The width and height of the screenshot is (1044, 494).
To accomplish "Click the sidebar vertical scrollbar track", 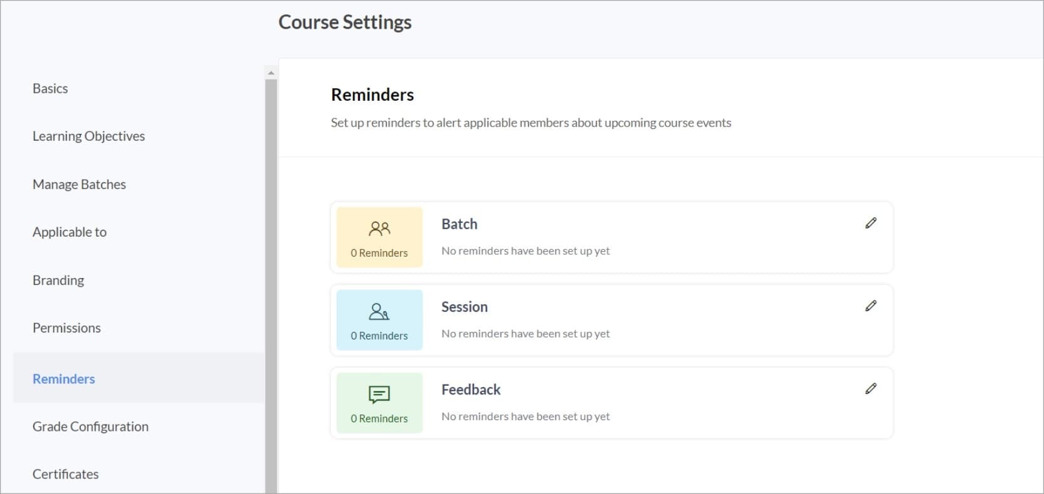I will coord(271,282).
